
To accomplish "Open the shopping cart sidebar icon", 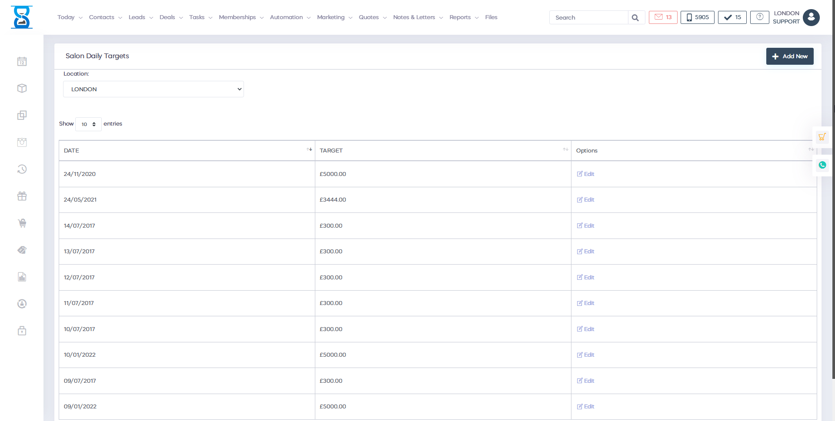I will pyautogui.click(x=22, y=223).
